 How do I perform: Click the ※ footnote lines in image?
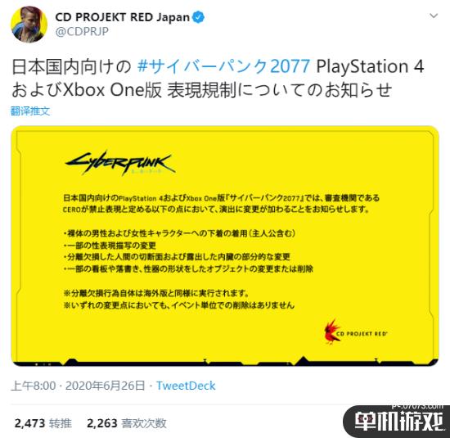point(179,299)
